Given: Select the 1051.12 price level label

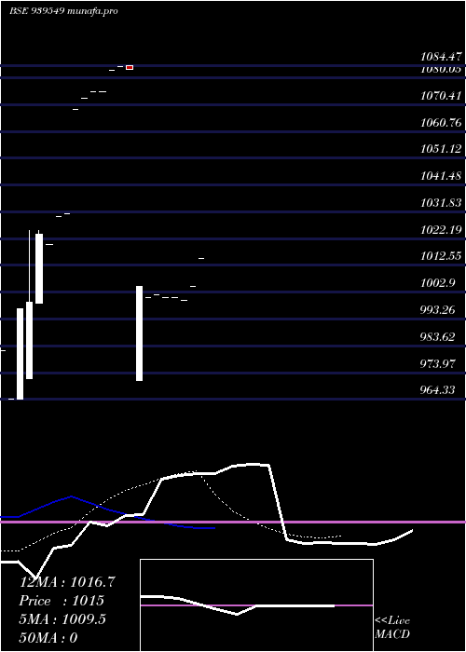Looking at the screenshot, I should coord(441,149).
